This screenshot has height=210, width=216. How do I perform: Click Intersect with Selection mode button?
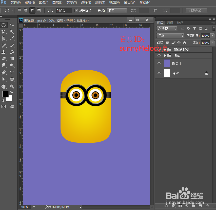pos(39,10)
